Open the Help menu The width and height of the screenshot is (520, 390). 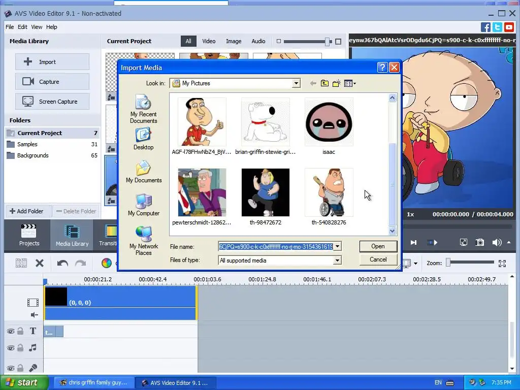pos(51,27)
